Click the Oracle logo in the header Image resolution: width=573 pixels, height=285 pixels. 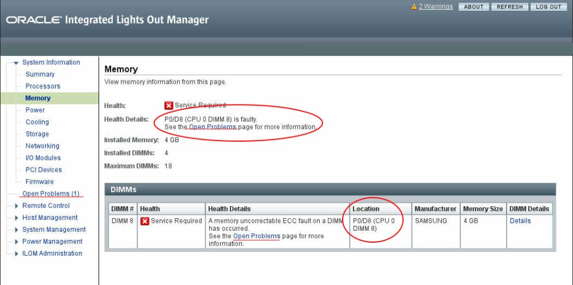coord(34,20)
